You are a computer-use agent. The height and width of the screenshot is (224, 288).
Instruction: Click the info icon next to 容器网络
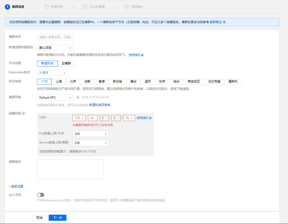23,113
